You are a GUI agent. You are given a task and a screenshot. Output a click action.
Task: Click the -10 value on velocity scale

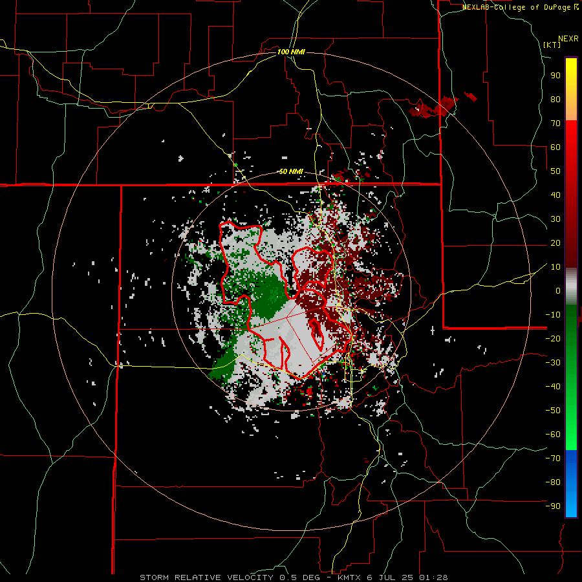point(553,315)
